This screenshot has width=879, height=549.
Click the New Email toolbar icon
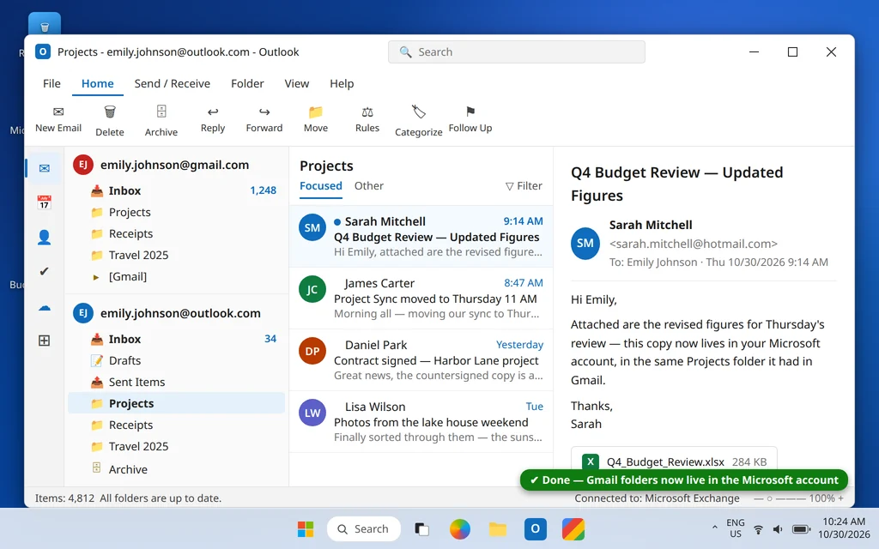coord(58,112)
